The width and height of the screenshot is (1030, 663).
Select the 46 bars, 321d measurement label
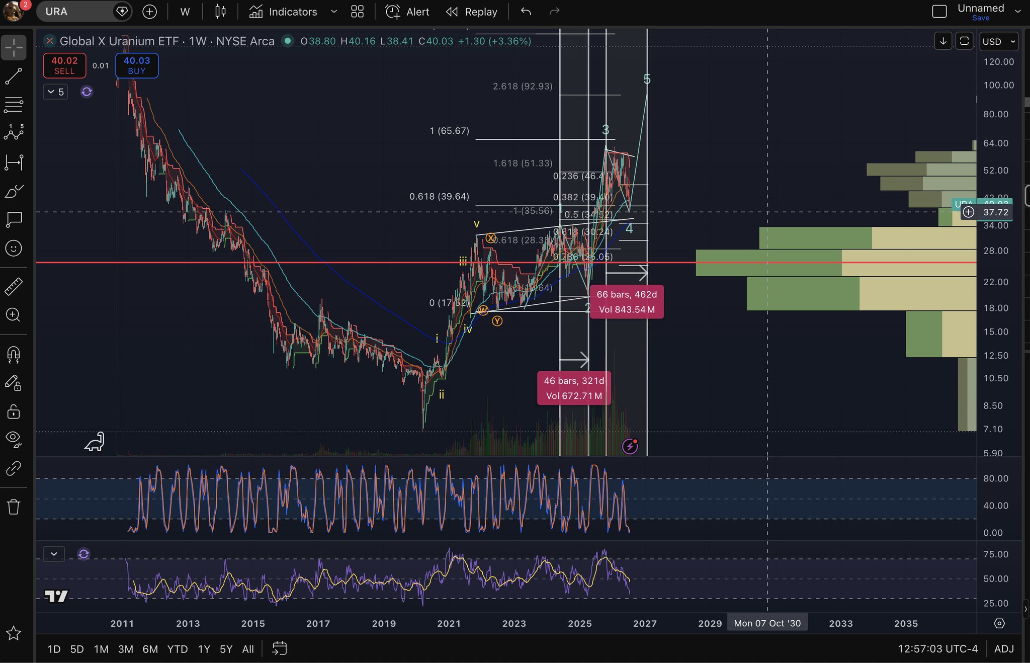(x=574, y=388)
